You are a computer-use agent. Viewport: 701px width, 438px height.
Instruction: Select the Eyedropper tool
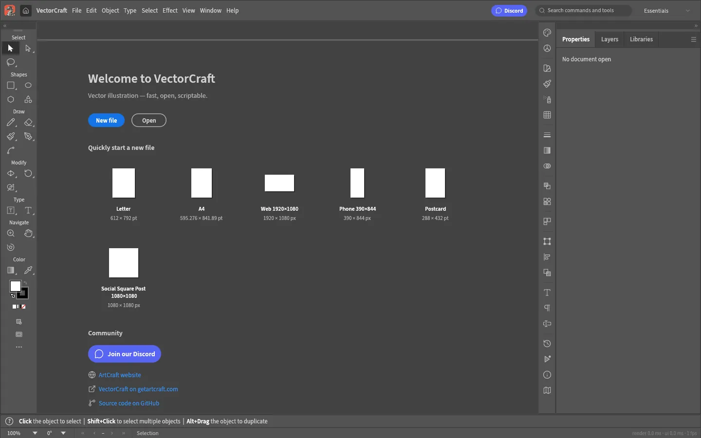[28, 271]
